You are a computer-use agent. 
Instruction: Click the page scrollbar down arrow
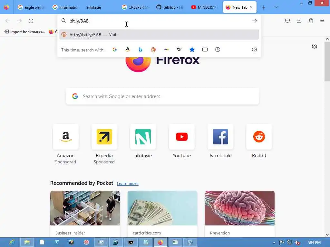click(327, 235)
